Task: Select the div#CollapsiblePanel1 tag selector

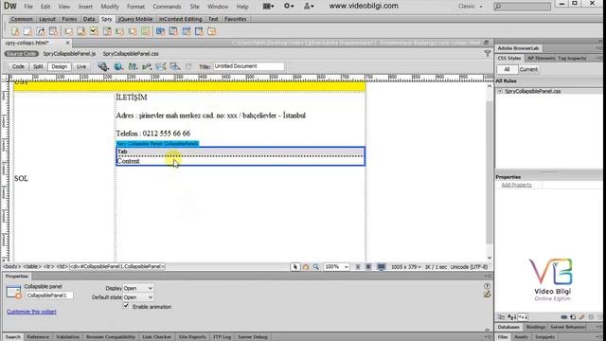Action: (x=117, y=267)
